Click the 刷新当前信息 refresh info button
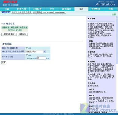The height and width of the screenshot is (115, 118). tap(9, 34)
